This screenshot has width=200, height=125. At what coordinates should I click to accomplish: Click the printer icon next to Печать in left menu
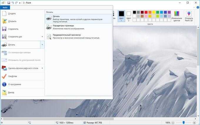(x=4, y=45)
